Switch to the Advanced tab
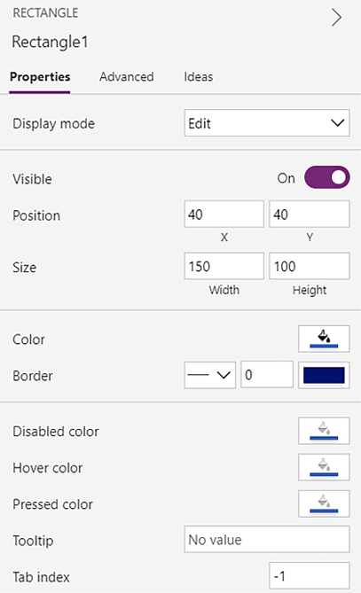The image size is (361, 593). click(x=127, y=77)
